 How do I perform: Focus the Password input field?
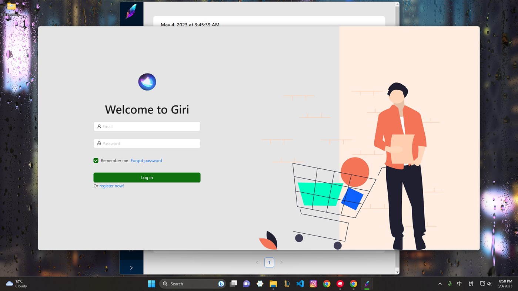(x=147, y=143)
